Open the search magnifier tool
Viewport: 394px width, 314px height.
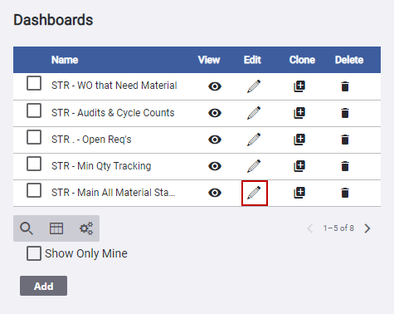pos(27,228)
